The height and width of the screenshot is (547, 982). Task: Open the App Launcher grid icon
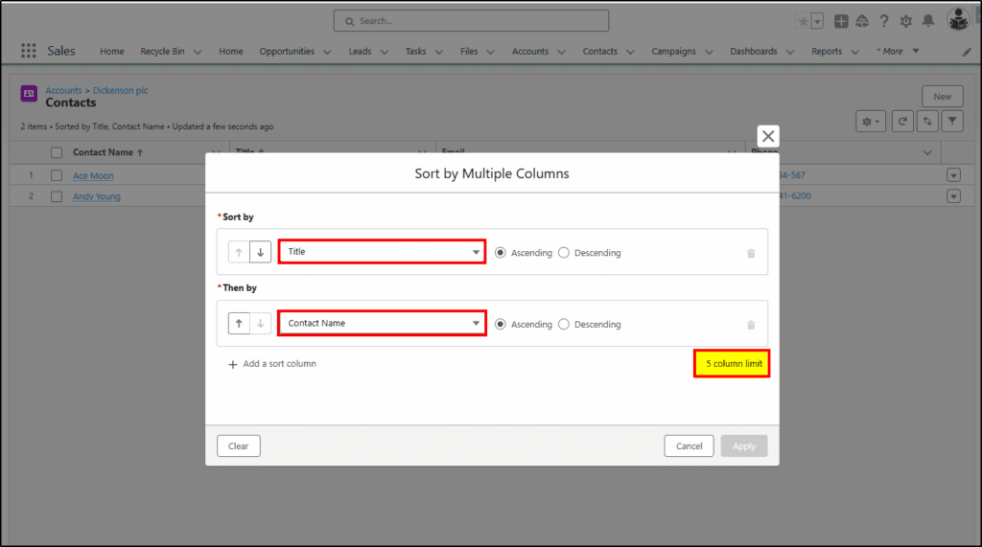pyautogui.click(x=28, y=51)
